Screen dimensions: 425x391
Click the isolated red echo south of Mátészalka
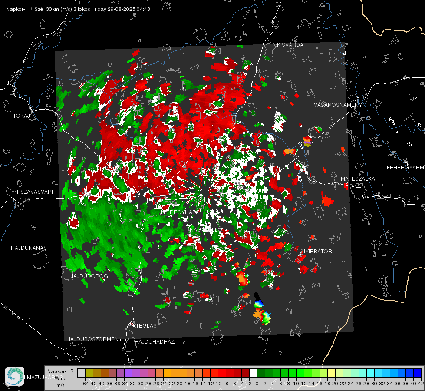(327, 200)
